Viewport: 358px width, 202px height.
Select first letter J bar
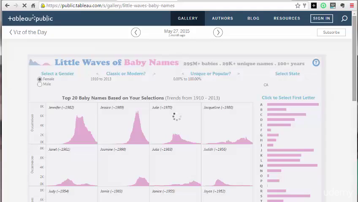[x=290, y=150]
